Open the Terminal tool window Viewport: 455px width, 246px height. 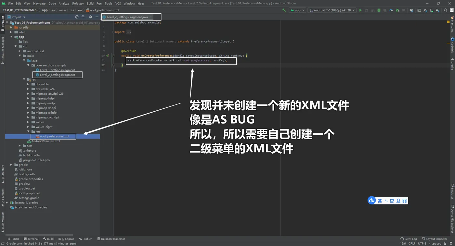coord(31,239)
